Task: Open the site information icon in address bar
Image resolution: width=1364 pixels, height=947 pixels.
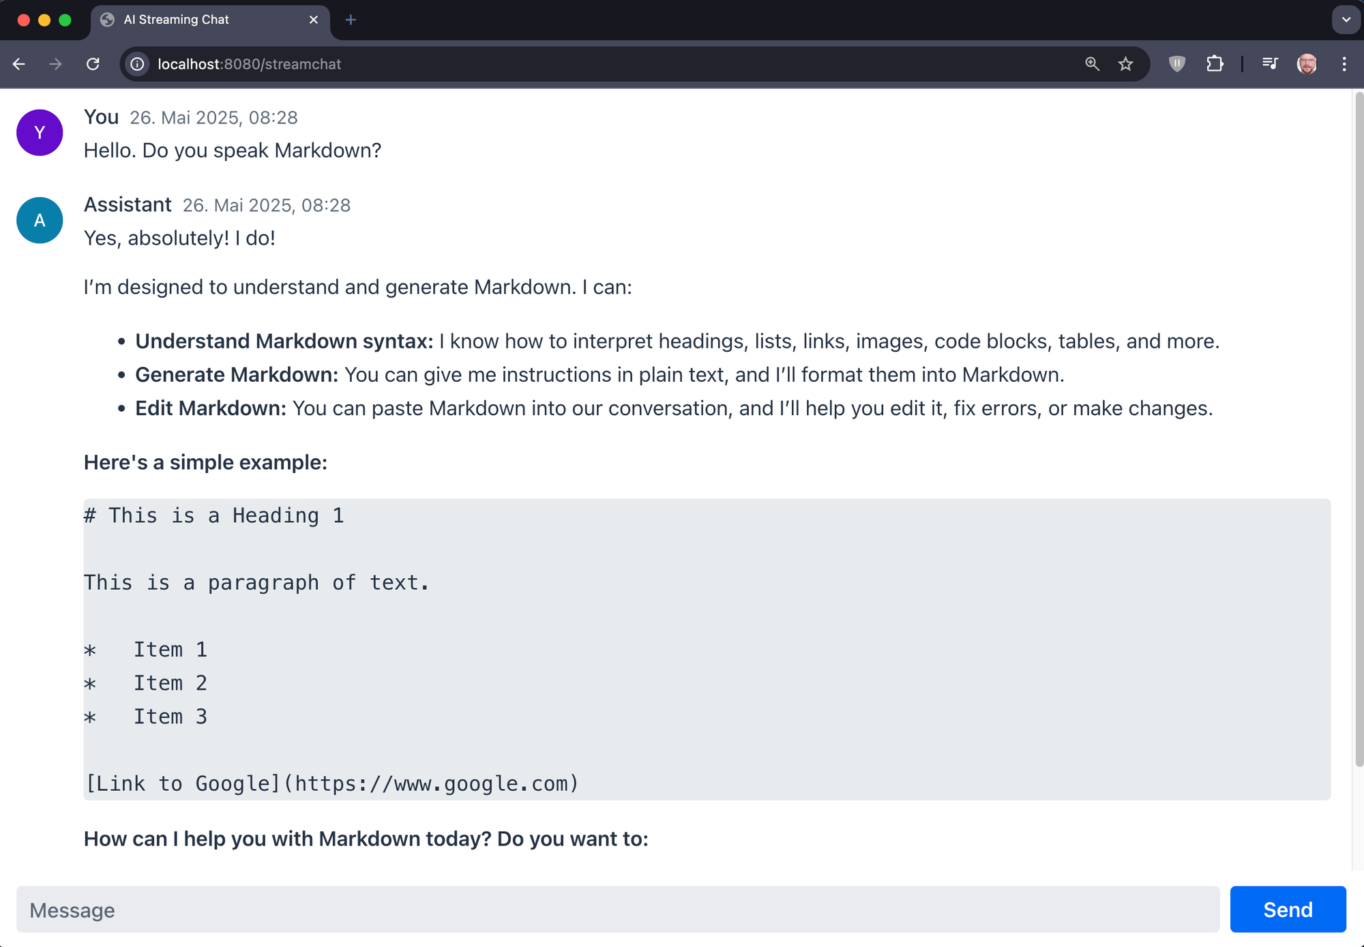Action: pyautogui.click(x=137, y=64)
